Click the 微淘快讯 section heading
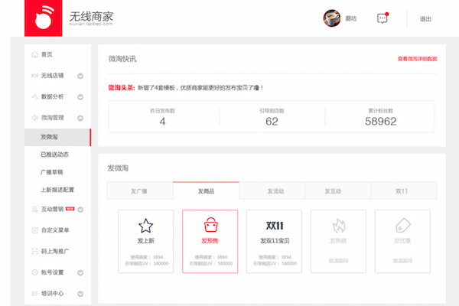 click(x=122, y=59)
